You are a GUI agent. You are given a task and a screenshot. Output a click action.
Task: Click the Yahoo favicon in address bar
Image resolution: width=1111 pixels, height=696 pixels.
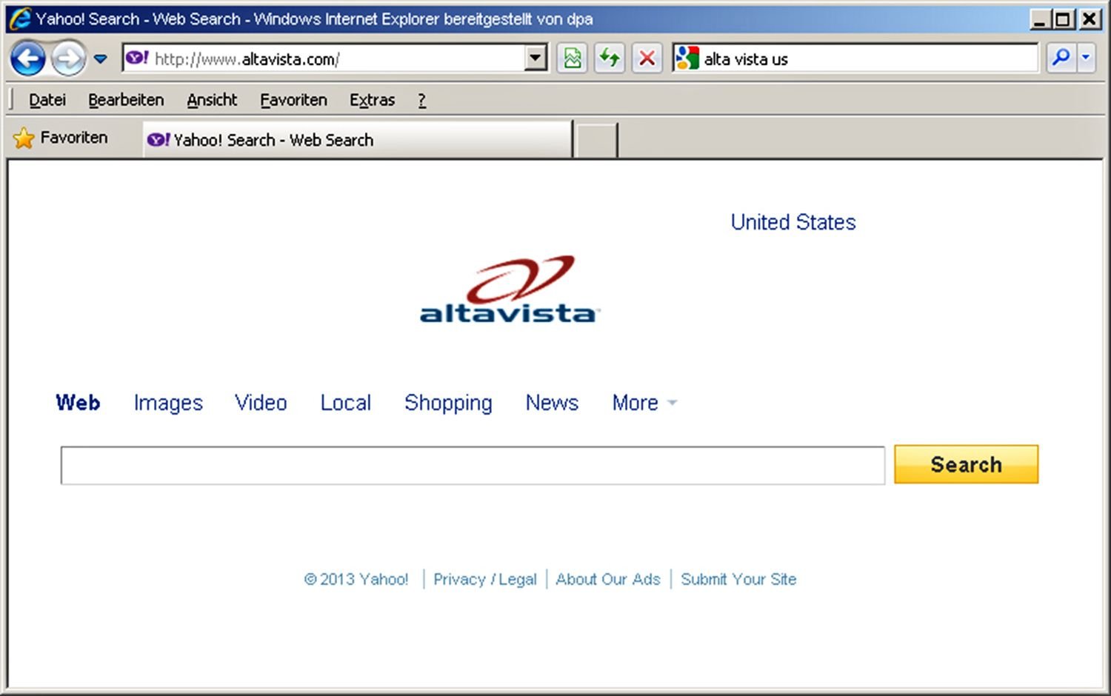pyautogui.click(x=136, y=58)
